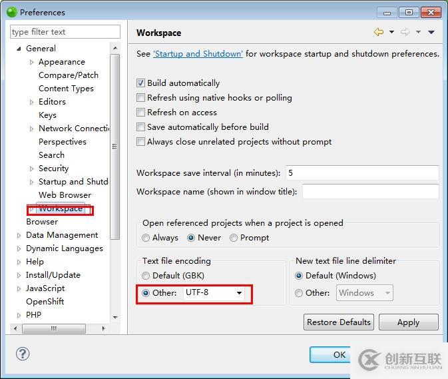Click the Workspace save interval field

(362, 173)
